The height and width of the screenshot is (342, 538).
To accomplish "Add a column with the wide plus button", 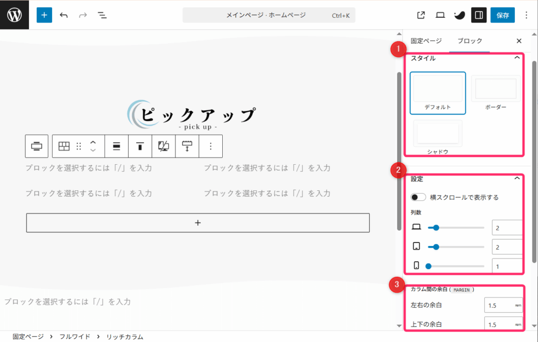I will point(198,223).
